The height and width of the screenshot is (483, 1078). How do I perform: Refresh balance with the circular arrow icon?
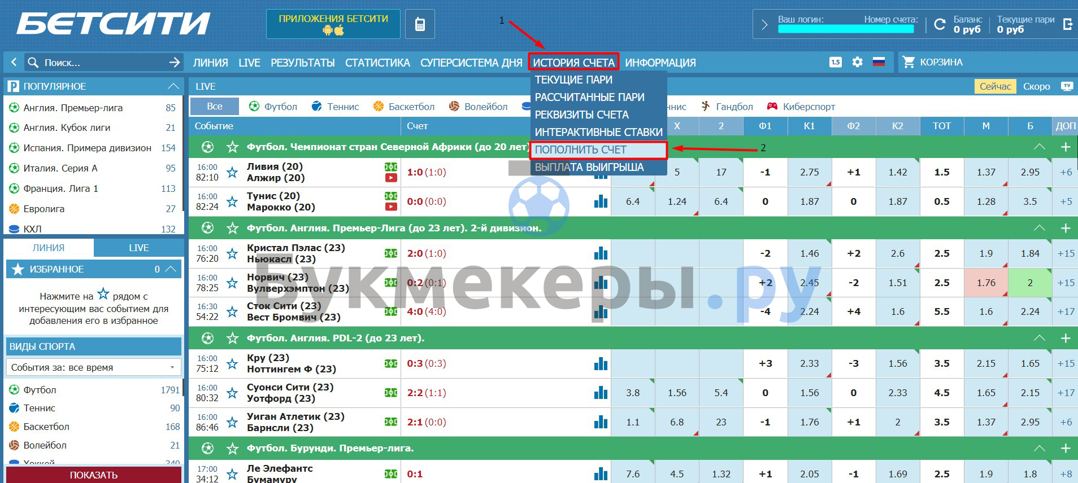tap(940, 24)
